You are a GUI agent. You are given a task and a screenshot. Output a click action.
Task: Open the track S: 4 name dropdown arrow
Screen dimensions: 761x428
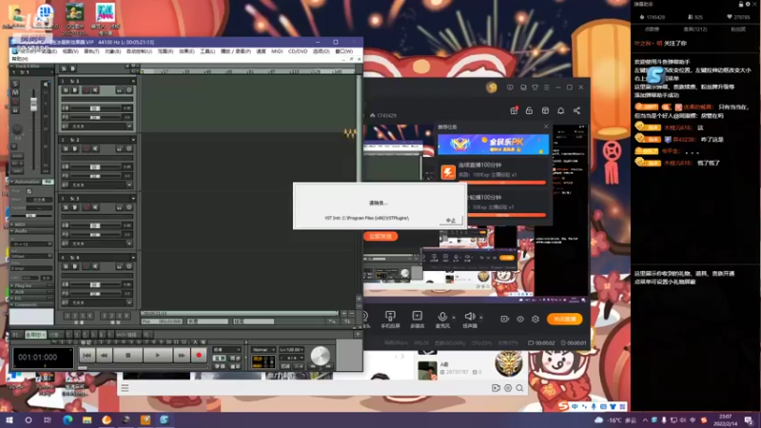(133, 257)
